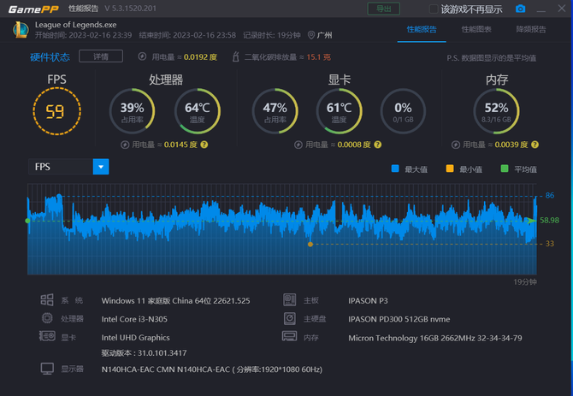Click the Micron Technology 16GB memory text

(x=434, y=338)
